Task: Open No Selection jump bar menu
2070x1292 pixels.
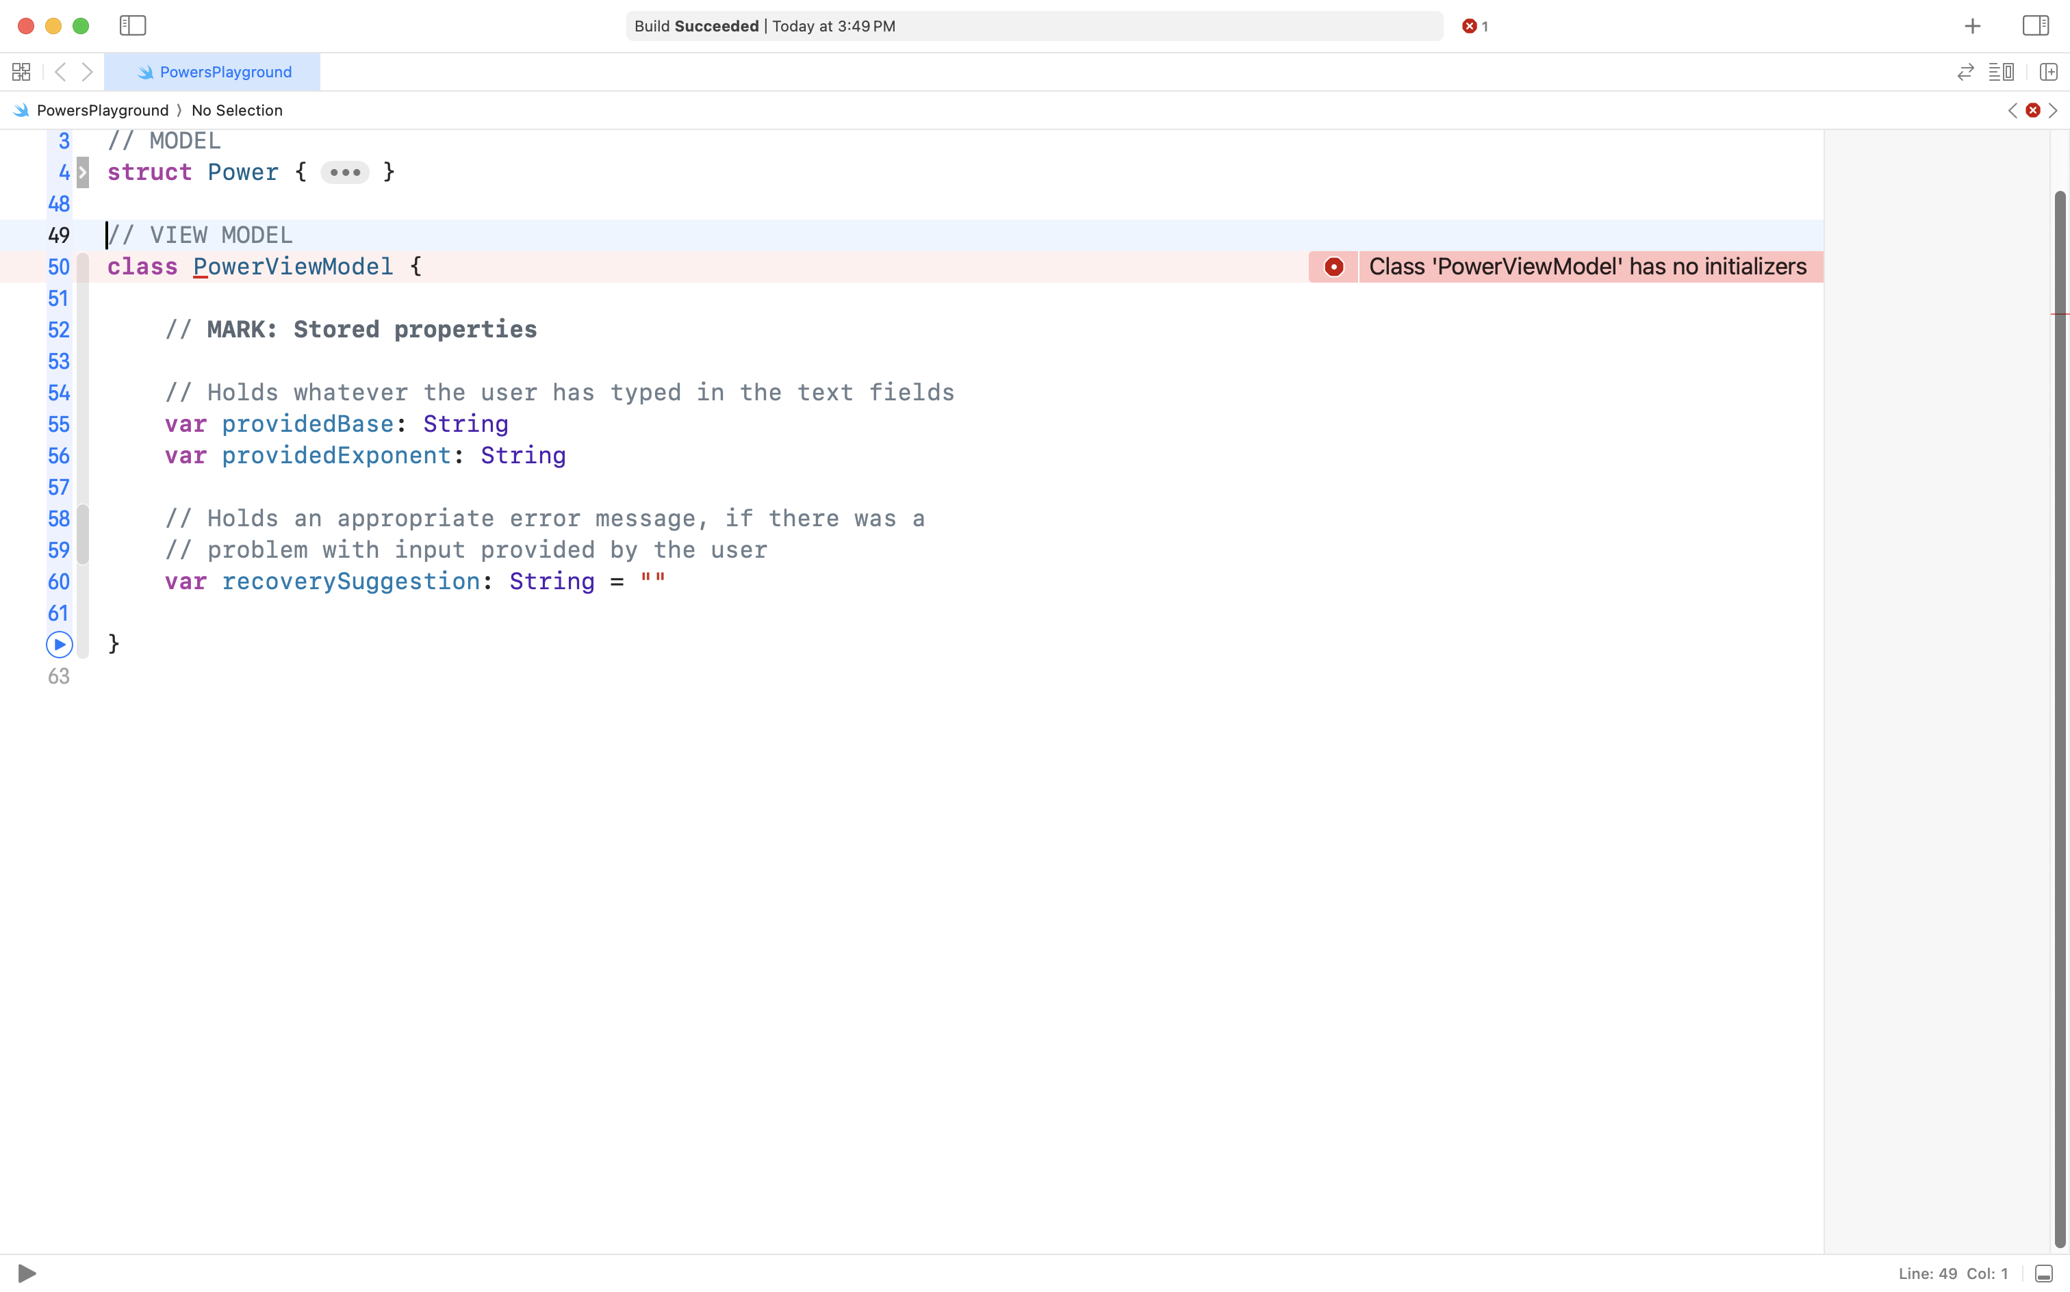Action: point(237,110)
